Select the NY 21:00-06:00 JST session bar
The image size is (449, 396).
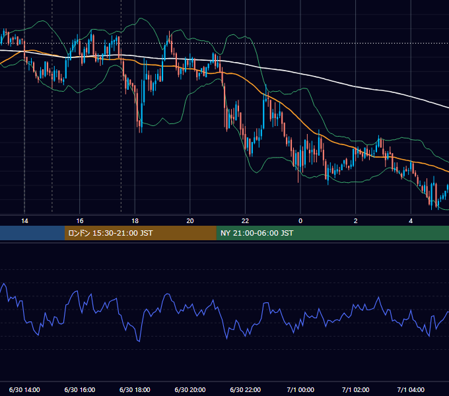point(332,233)
